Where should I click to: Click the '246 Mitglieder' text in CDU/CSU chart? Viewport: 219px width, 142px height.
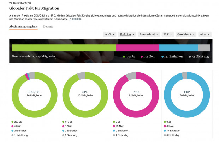click(35, 95)
